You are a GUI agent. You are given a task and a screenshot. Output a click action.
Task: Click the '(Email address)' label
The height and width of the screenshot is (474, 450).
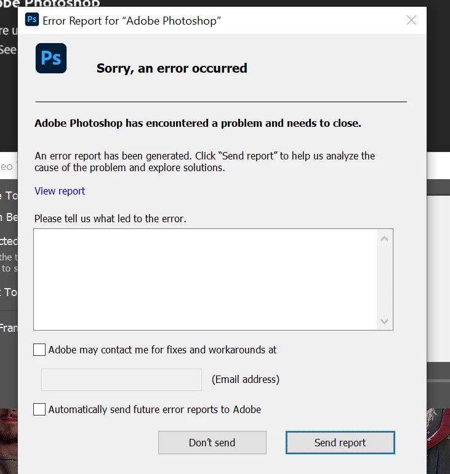click(246, 379)
